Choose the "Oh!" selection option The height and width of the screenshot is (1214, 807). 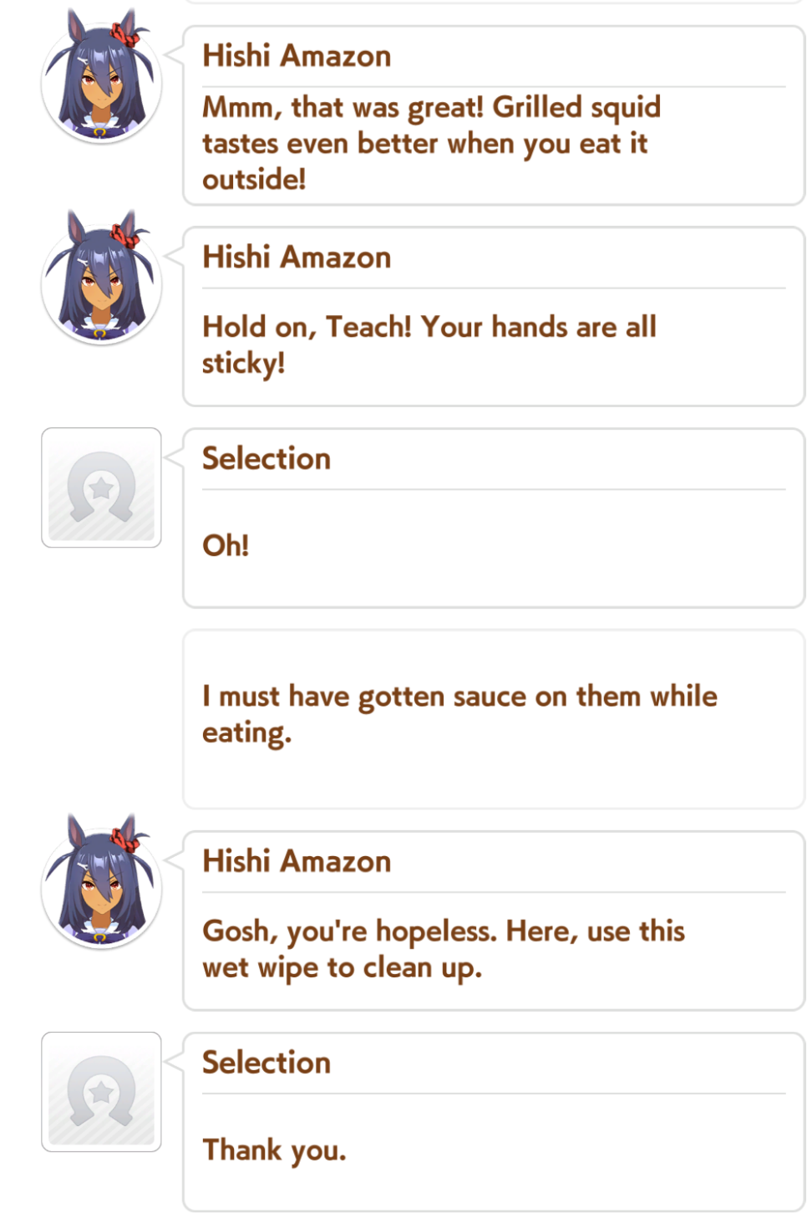tap(226, 545)
